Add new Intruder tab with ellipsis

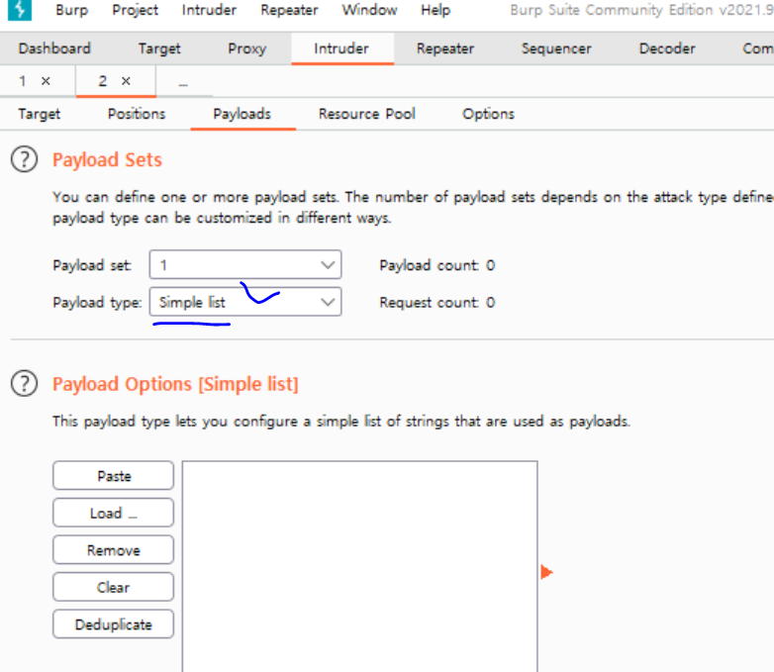[183, 83]
